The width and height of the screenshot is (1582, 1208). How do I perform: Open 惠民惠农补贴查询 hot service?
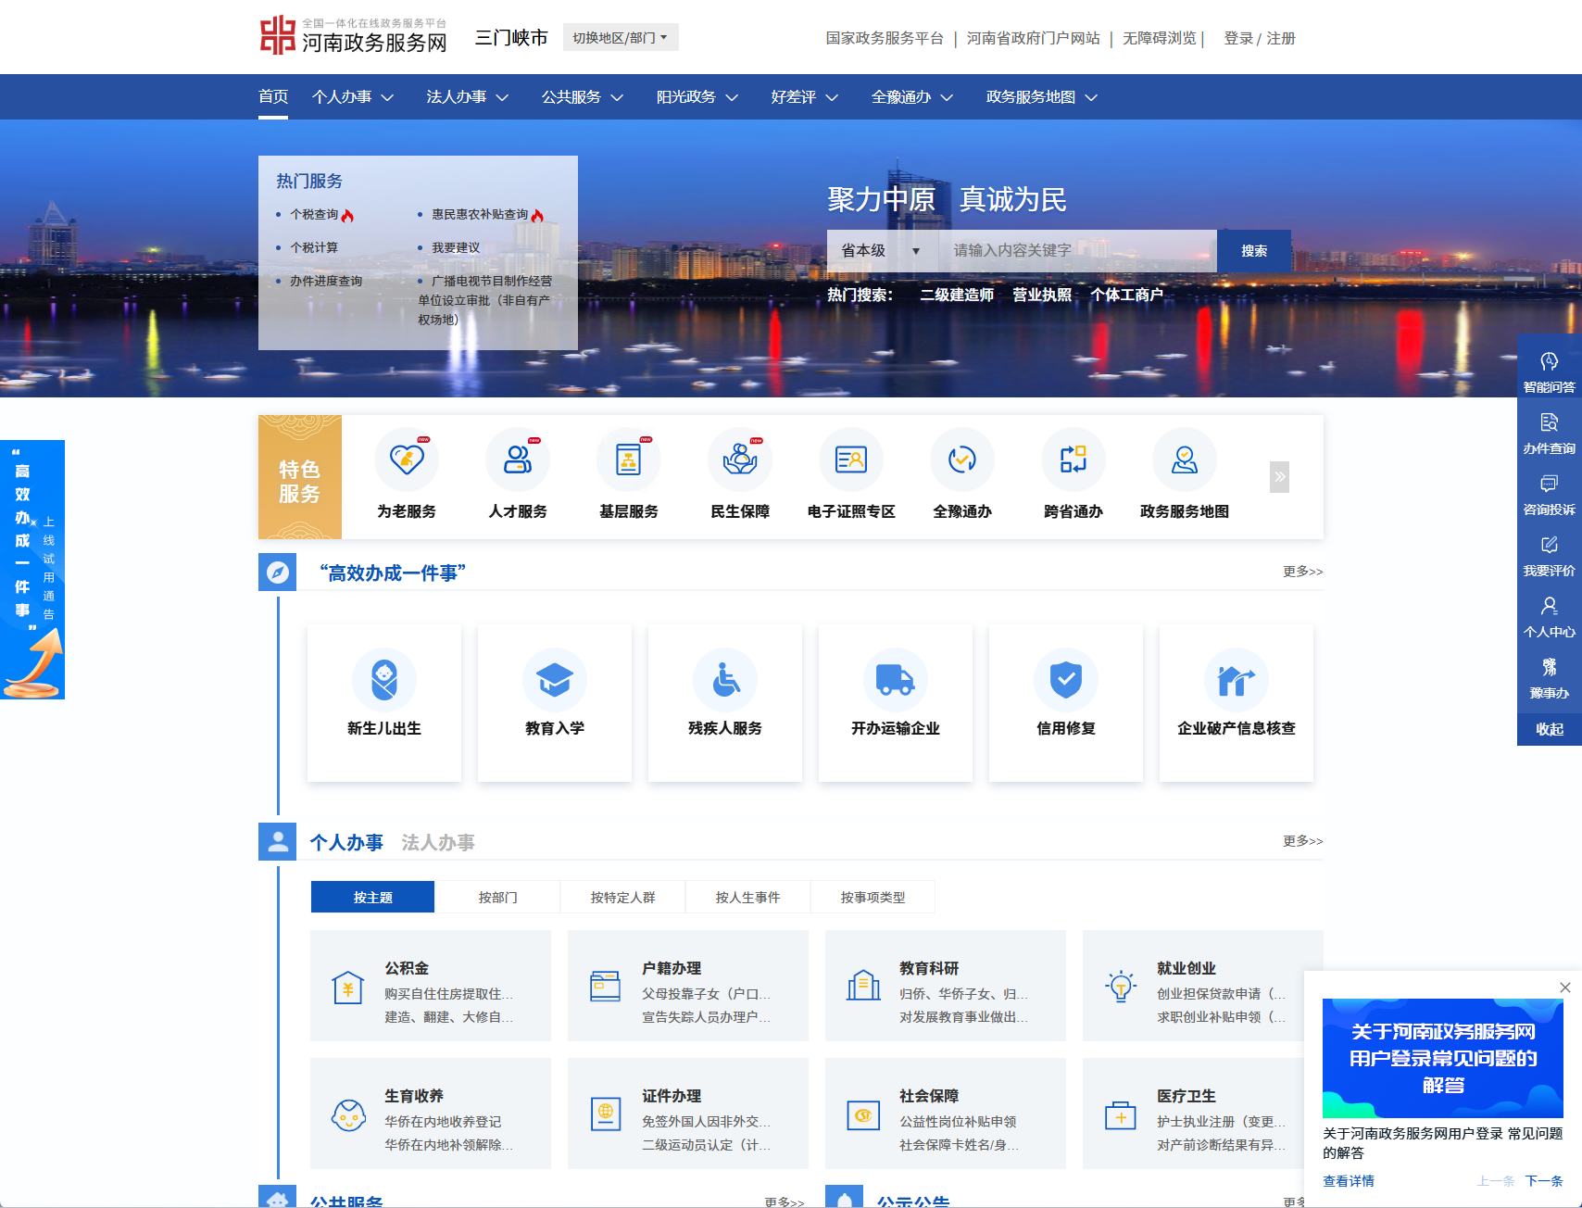480,214
